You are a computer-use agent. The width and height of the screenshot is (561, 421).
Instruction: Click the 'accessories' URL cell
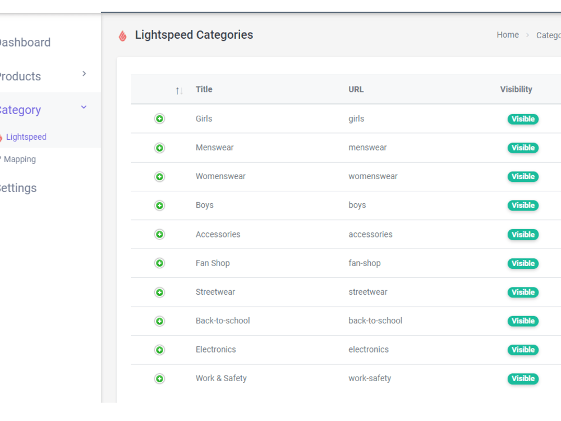[x=370, y=234]
